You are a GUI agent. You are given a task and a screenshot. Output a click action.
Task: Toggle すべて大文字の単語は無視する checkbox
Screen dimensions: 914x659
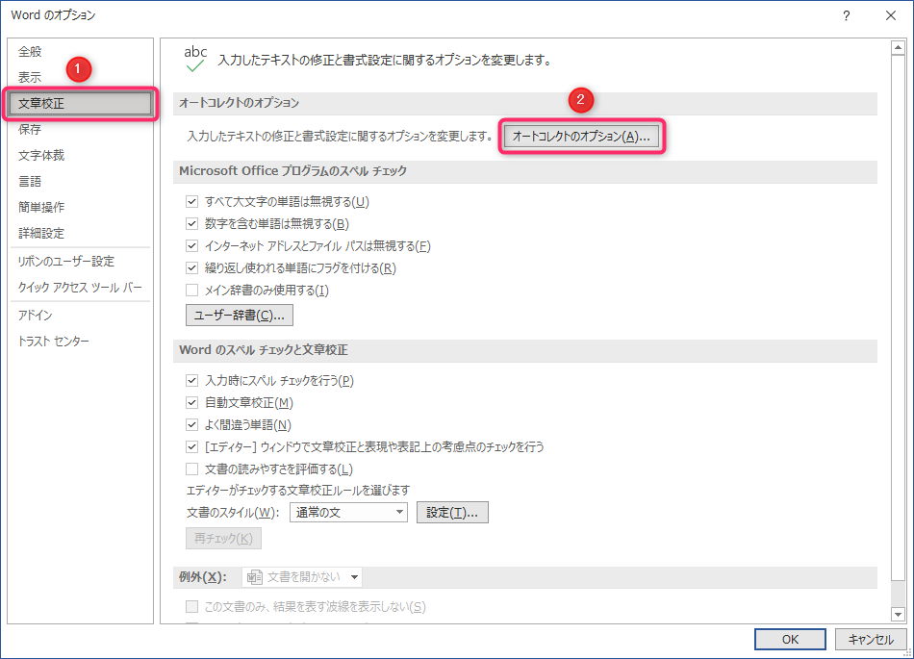(x=191, y=202)
